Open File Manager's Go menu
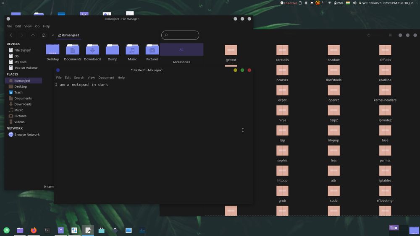The width and height of the screenshot is (420, 236). tap(37, 26)
